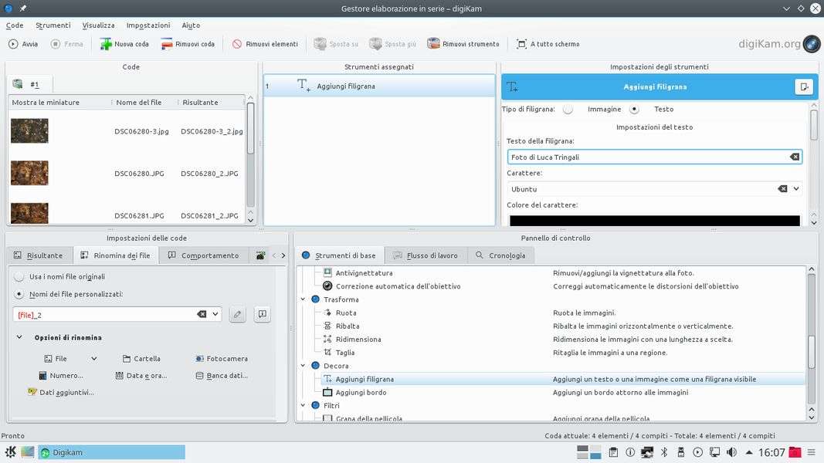Show next queue settings tabs arrow
This screenshot has width=824, height=463.
tap(283, 255)
